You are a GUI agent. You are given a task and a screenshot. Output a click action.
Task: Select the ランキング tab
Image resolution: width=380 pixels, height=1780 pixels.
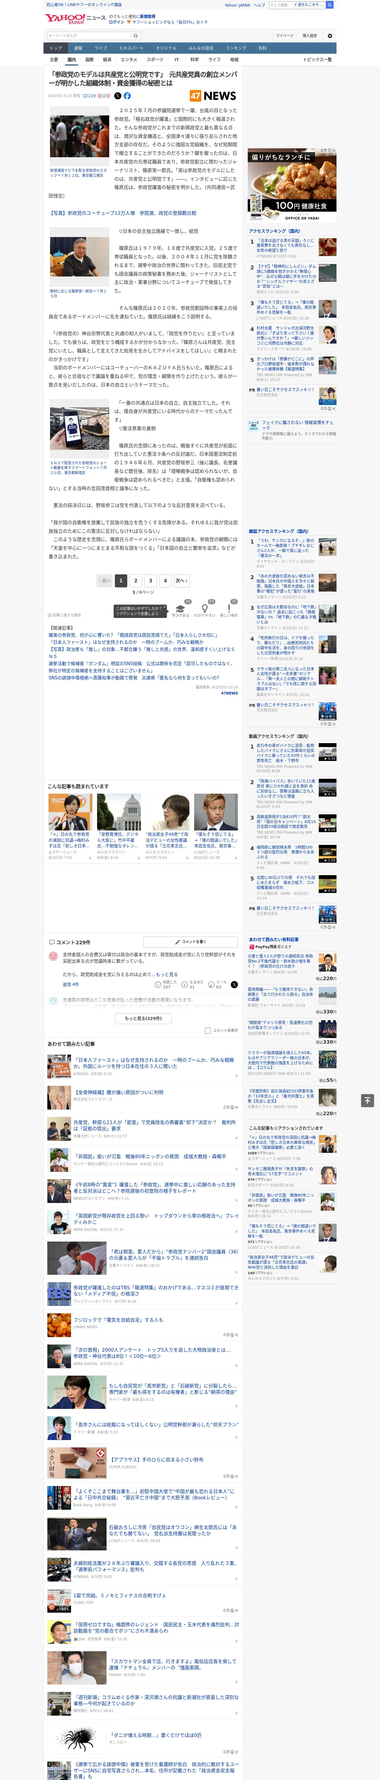236,48
